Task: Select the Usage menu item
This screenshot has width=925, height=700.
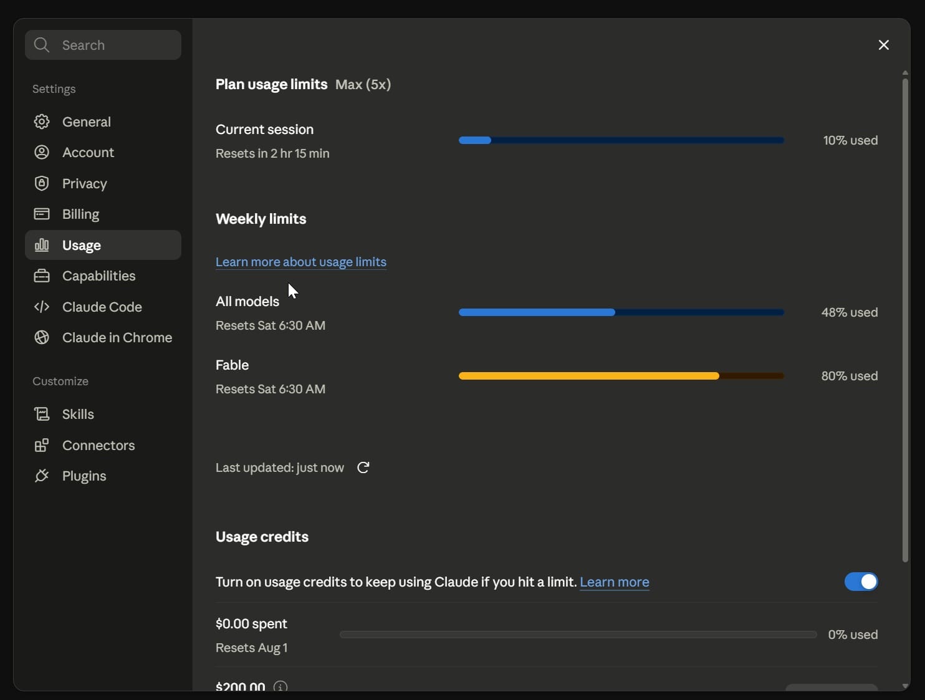Action: coord(103,245)
